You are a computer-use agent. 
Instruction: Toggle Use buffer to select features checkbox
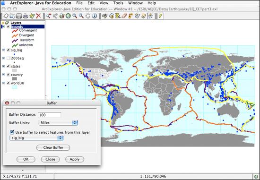12,132
